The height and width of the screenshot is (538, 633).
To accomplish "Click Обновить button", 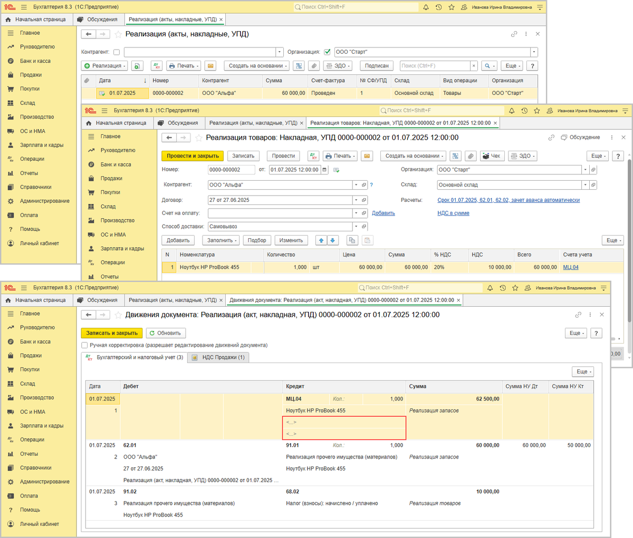I will click(x=166, y=333).
